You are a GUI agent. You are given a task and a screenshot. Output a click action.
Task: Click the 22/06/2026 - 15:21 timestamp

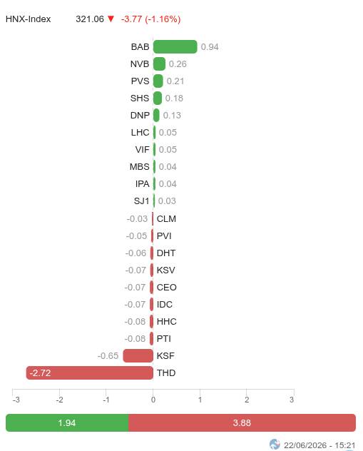point(319,445)
